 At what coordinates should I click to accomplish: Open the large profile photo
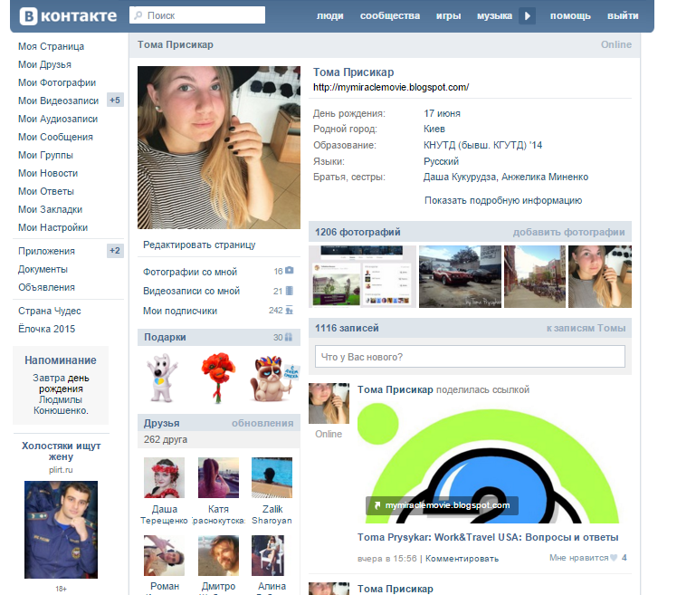pyautogui.click(x=219, y=148)
